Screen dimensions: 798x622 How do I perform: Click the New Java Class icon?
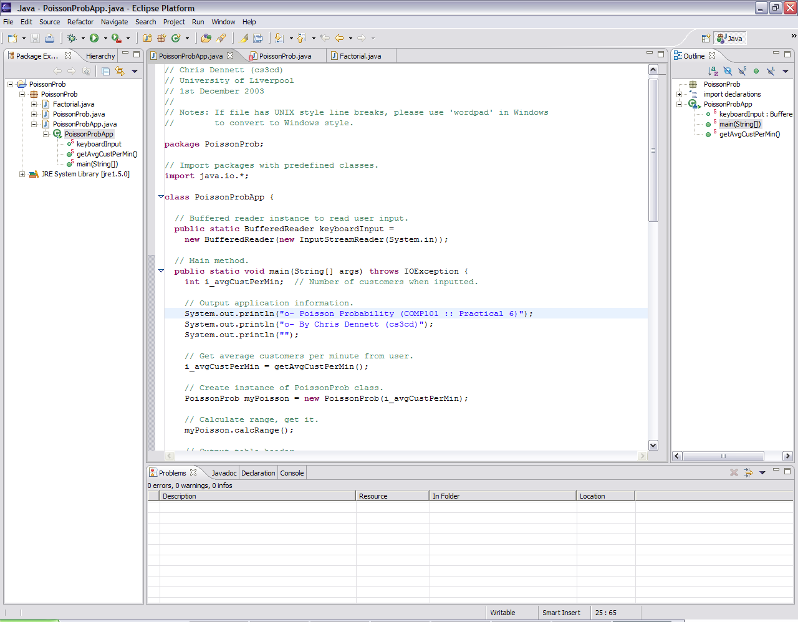pos(176,38)
